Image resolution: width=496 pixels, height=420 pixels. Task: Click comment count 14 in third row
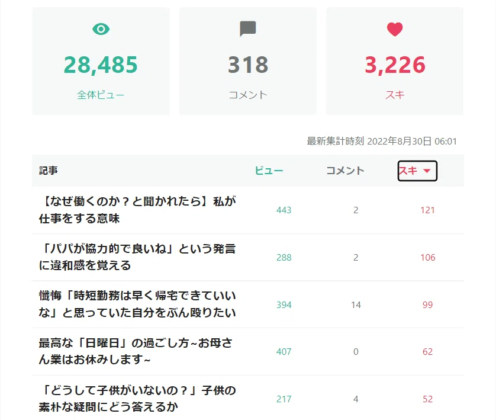tap(356, 305)
